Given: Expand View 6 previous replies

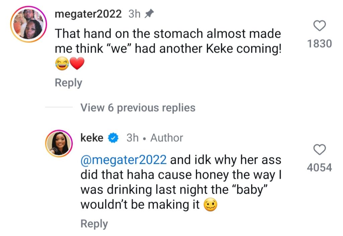Looking at the screenshot, I should click(138, 108).
